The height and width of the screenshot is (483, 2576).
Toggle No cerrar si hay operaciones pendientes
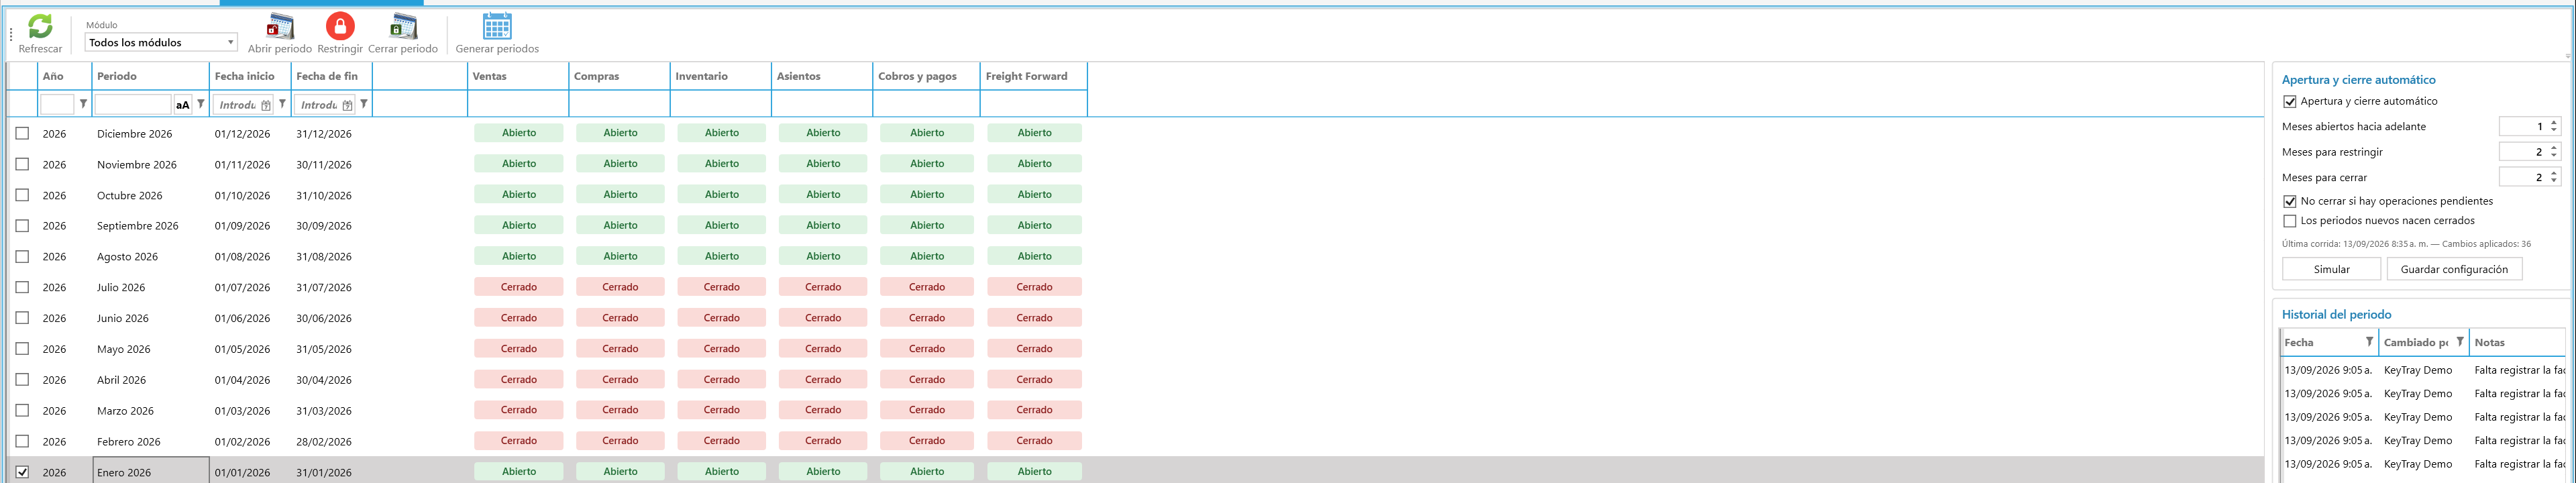pyautogui.click(x=2290, y=202)
